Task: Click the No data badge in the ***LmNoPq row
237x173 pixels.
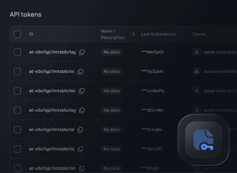Action: (x=112, y=91)
